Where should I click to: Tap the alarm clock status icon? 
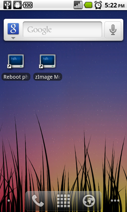point(98,5)
